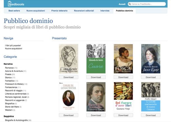Download L'innocente

[69, 77]
